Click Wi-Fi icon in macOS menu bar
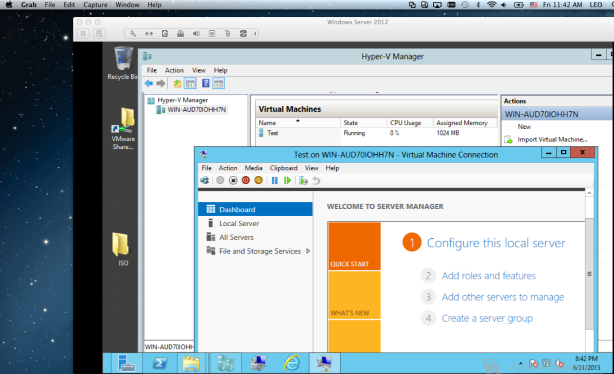Screen dimensions: 614x374 [491, 5]
